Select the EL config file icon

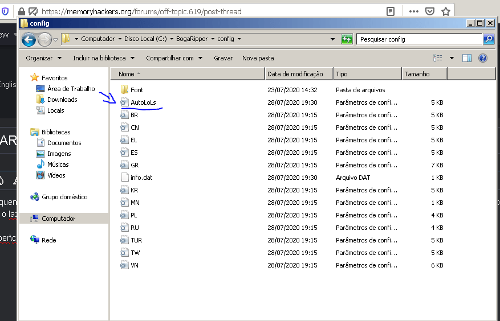click(124, 140)
